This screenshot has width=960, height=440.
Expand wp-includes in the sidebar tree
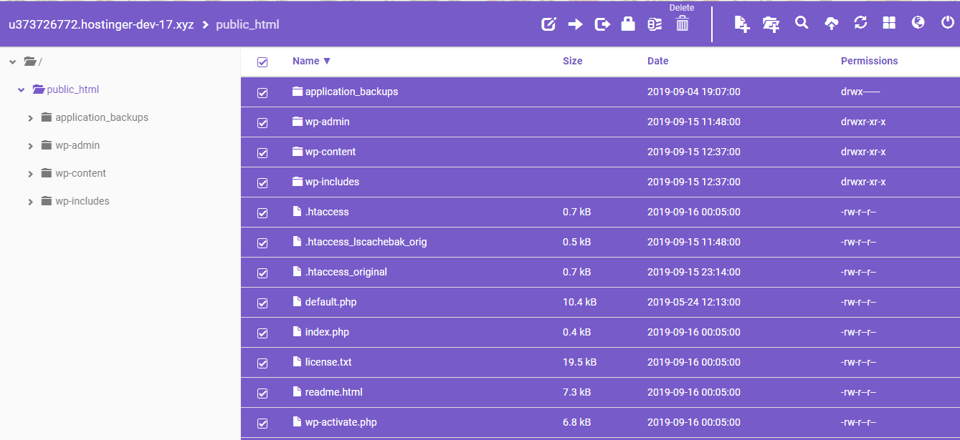pos(30,202)
